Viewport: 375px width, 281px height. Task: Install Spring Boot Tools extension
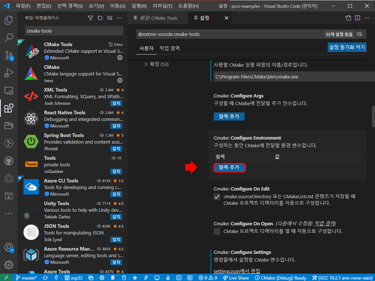116,149
